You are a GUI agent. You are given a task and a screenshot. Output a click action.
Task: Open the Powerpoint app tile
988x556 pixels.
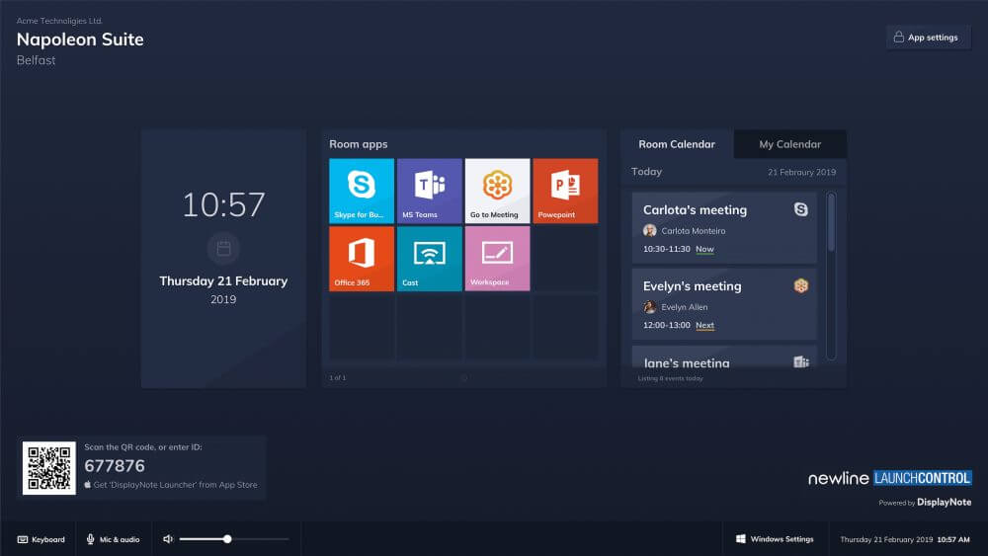pyautogui.click(x=565, y=191)
